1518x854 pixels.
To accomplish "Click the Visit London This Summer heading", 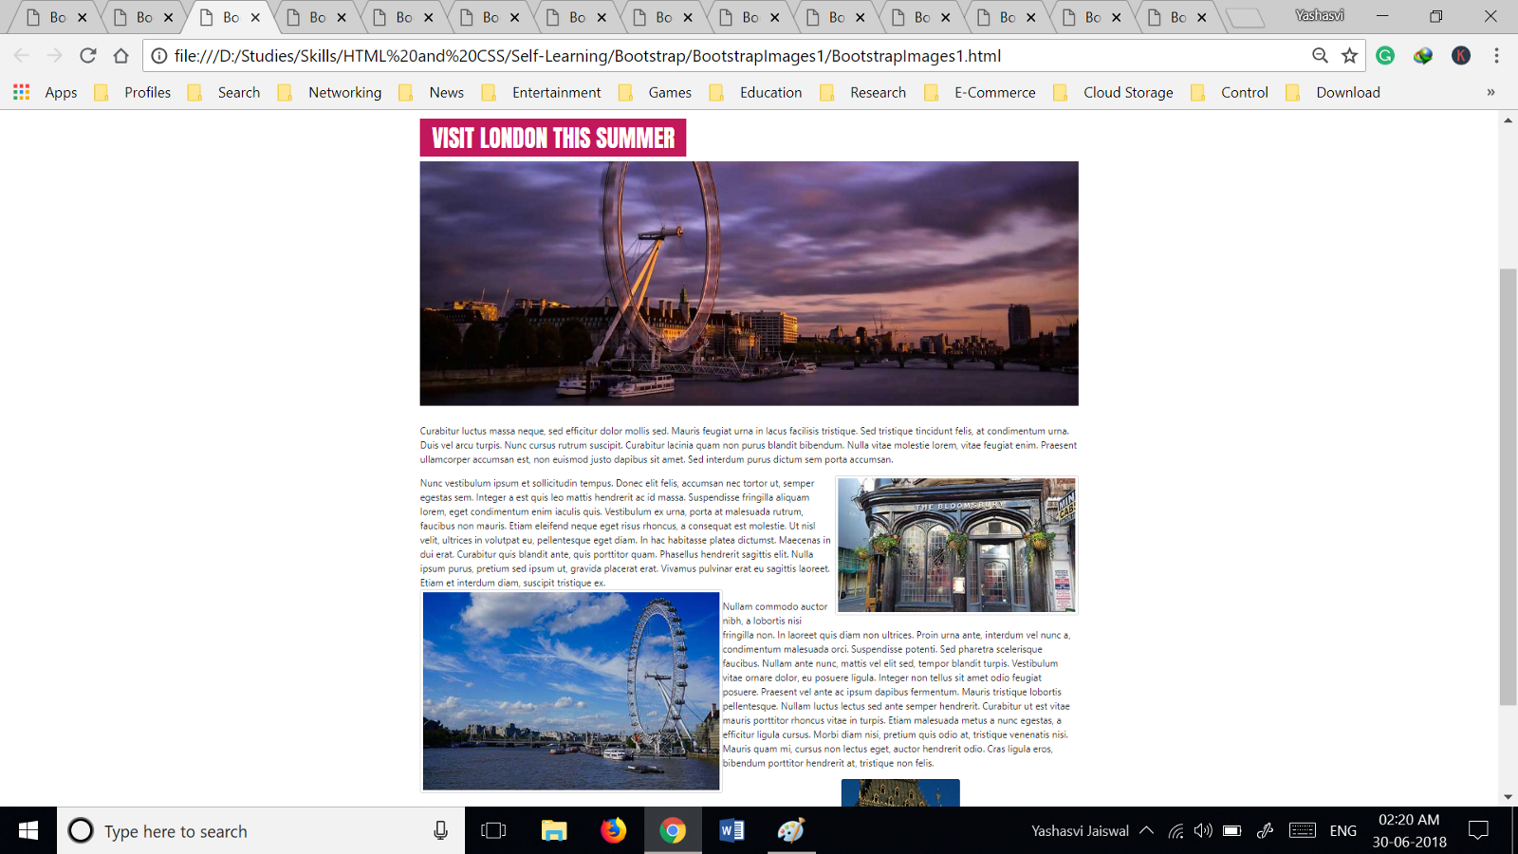I will tap(553, 138).
